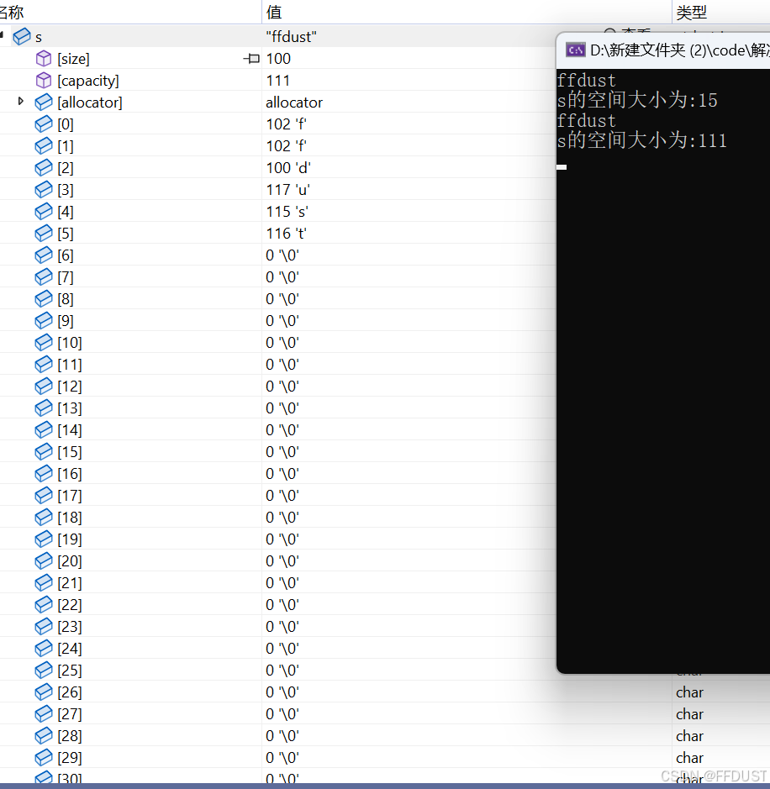Select the [19] row name
This screenshot has height=789, width=770.
coord(70,539)
